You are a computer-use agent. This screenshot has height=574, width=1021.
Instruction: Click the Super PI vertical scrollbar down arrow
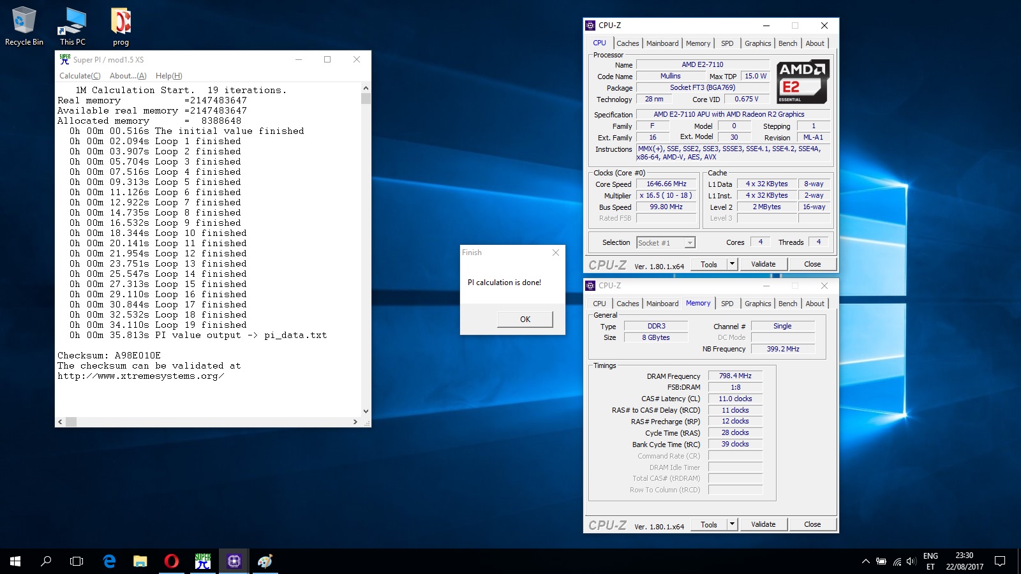tap(366, 411)
